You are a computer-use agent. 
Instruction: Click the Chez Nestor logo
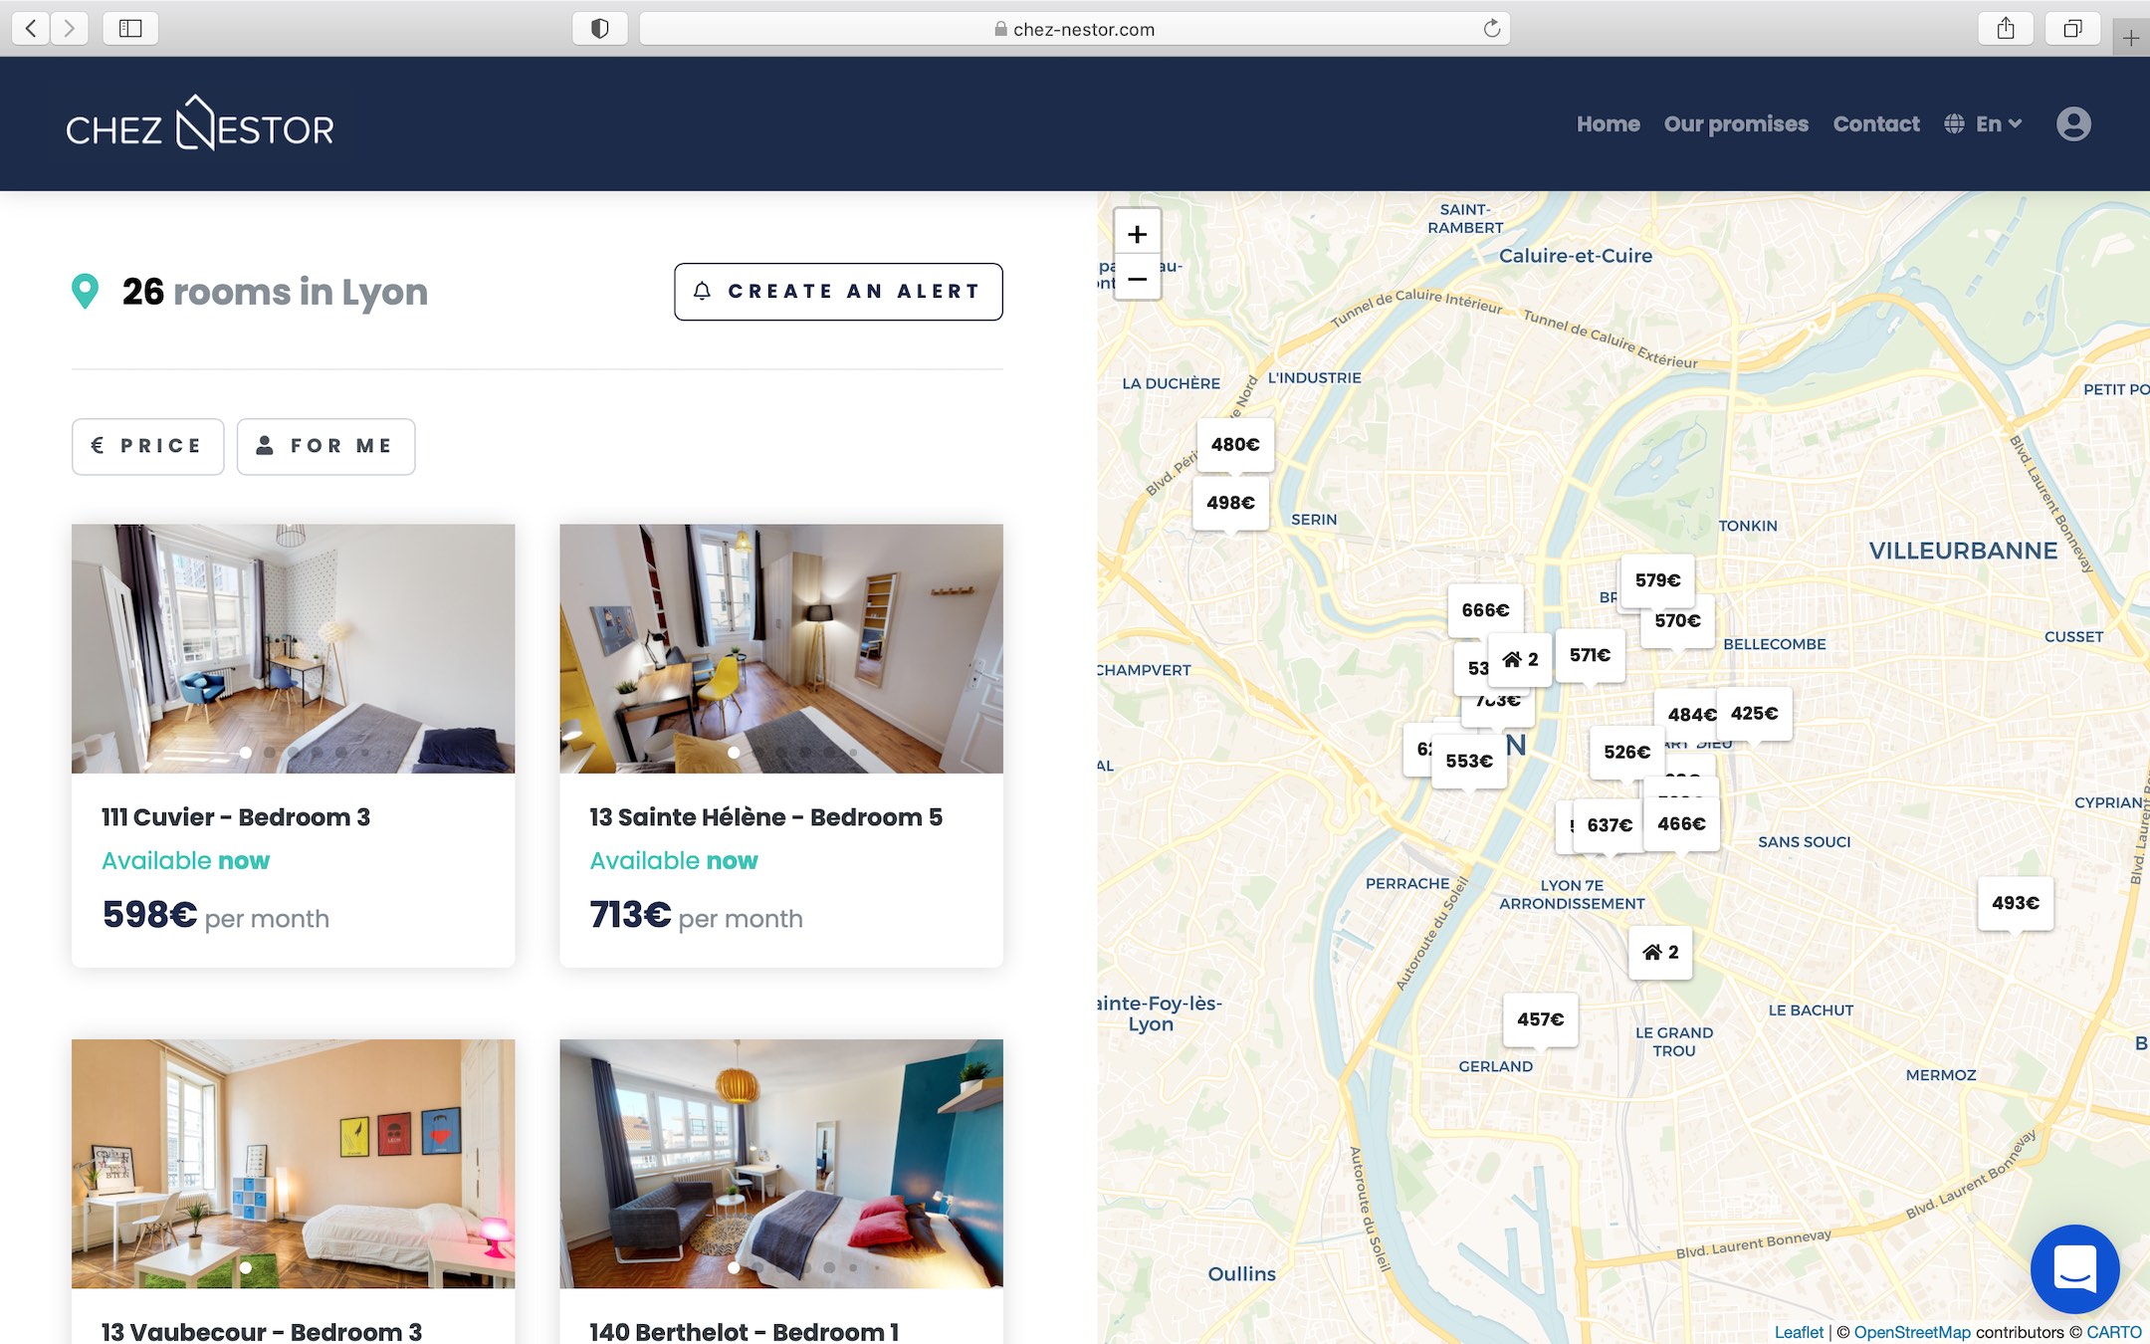(200, 123)
